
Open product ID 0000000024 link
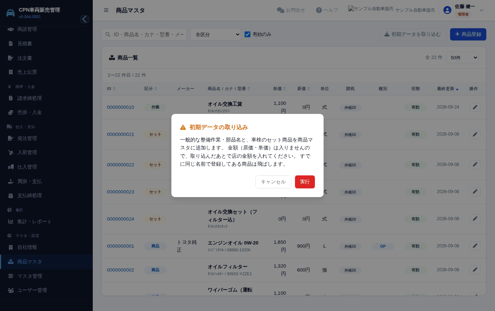coord(120,219)
